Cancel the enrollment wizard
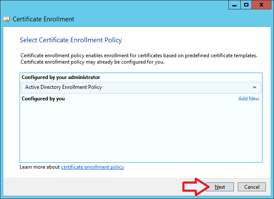This screenshot has width=274, height=199. 252,187
